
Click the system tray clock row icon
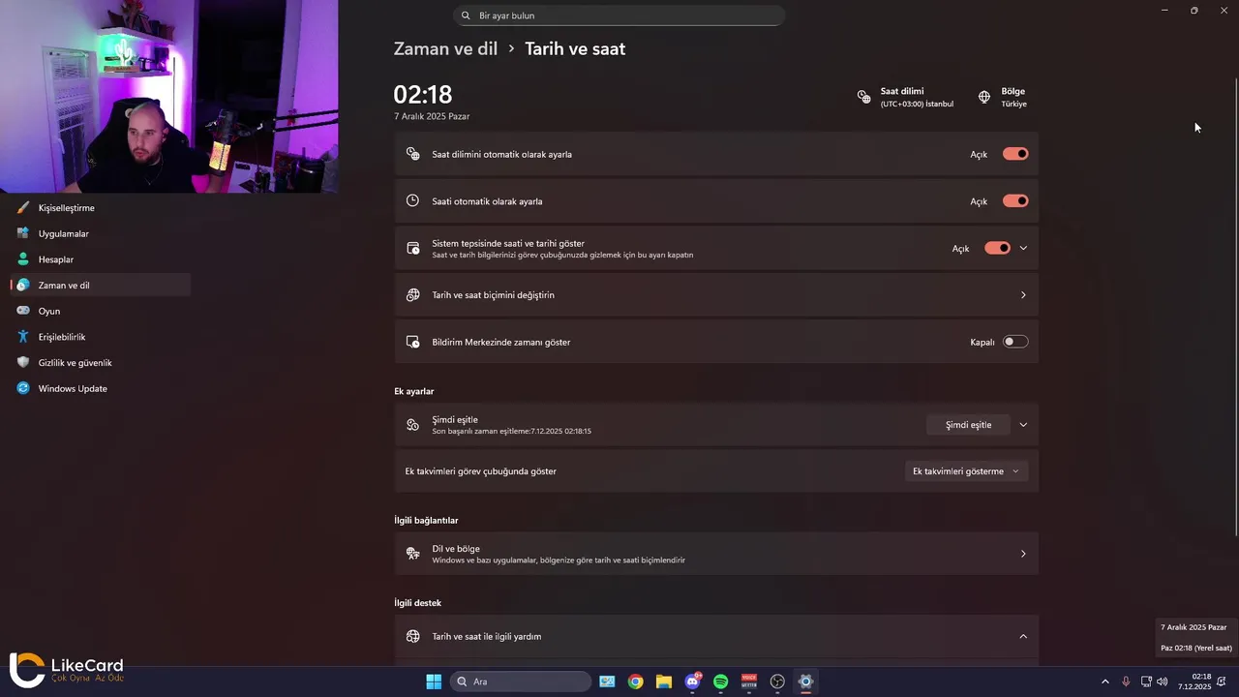(413, 248)
